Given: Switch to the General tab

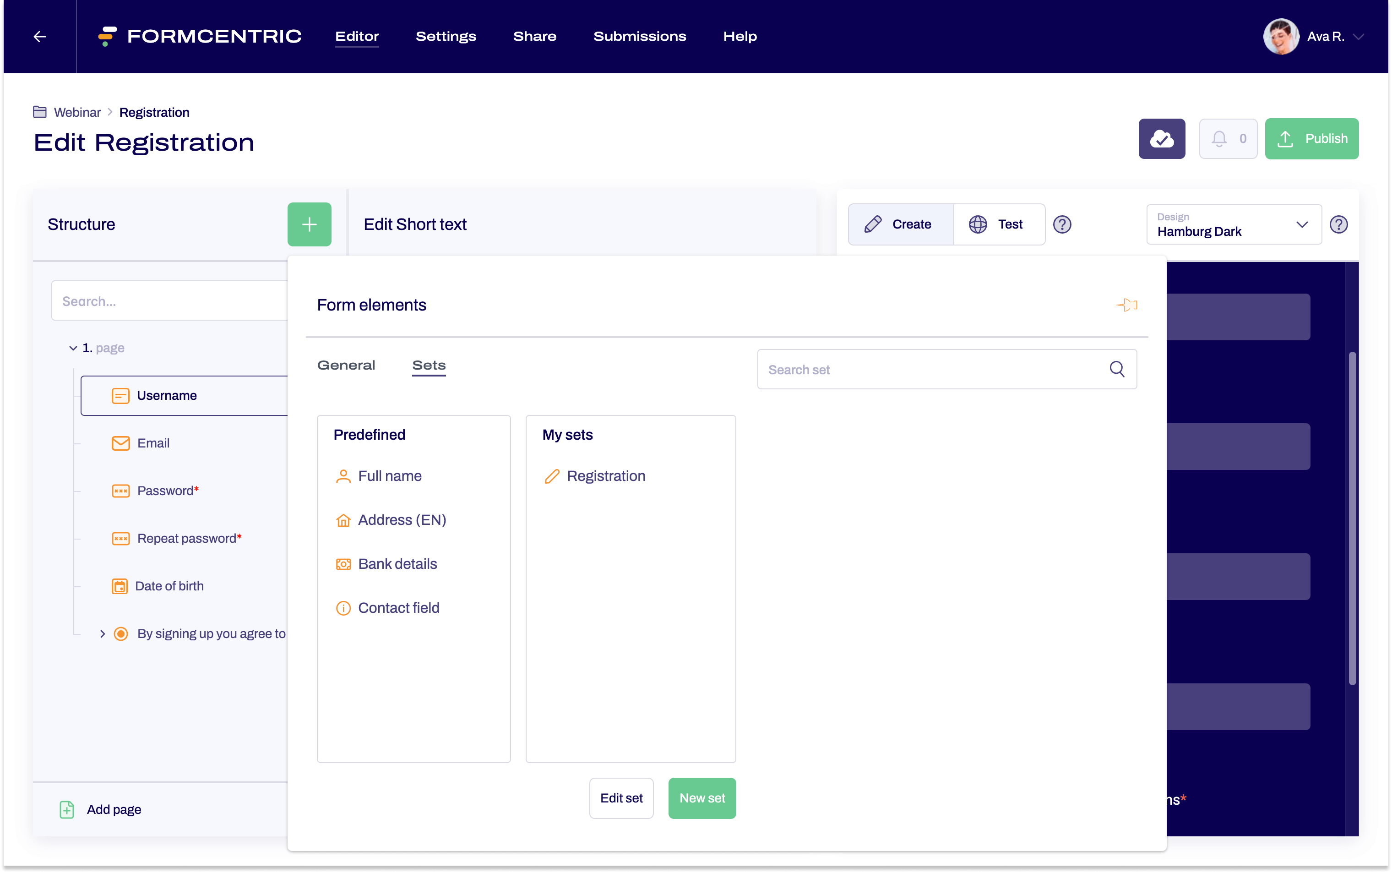Looking at the screenshot, I should coord(346,365).
